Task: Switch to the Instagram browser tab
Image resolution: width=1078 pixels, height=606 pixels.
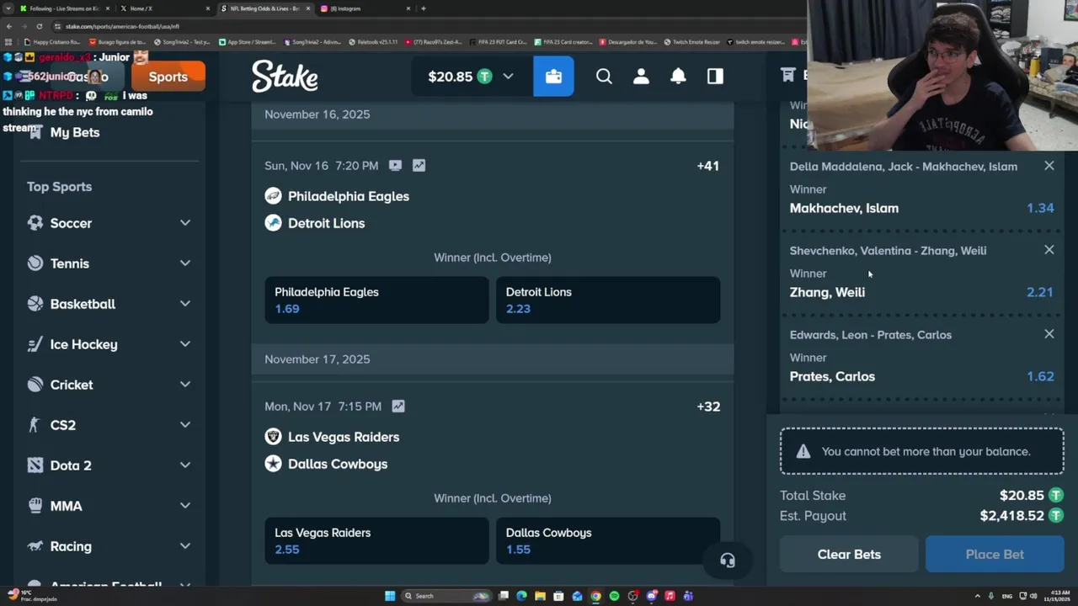Action: tap(366, 8)
